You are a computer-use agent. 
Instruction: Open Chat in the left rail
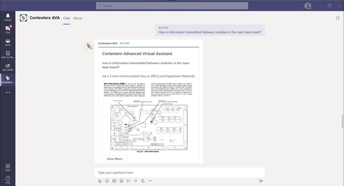pyautogui.click(x=8, y=29)
